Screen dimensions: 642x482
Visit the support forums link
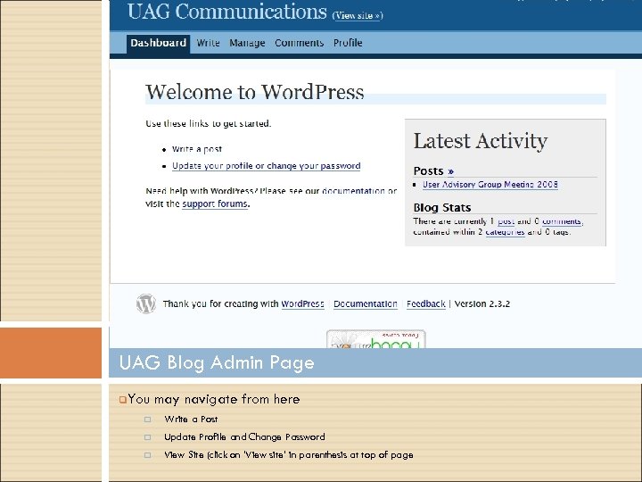215,204
